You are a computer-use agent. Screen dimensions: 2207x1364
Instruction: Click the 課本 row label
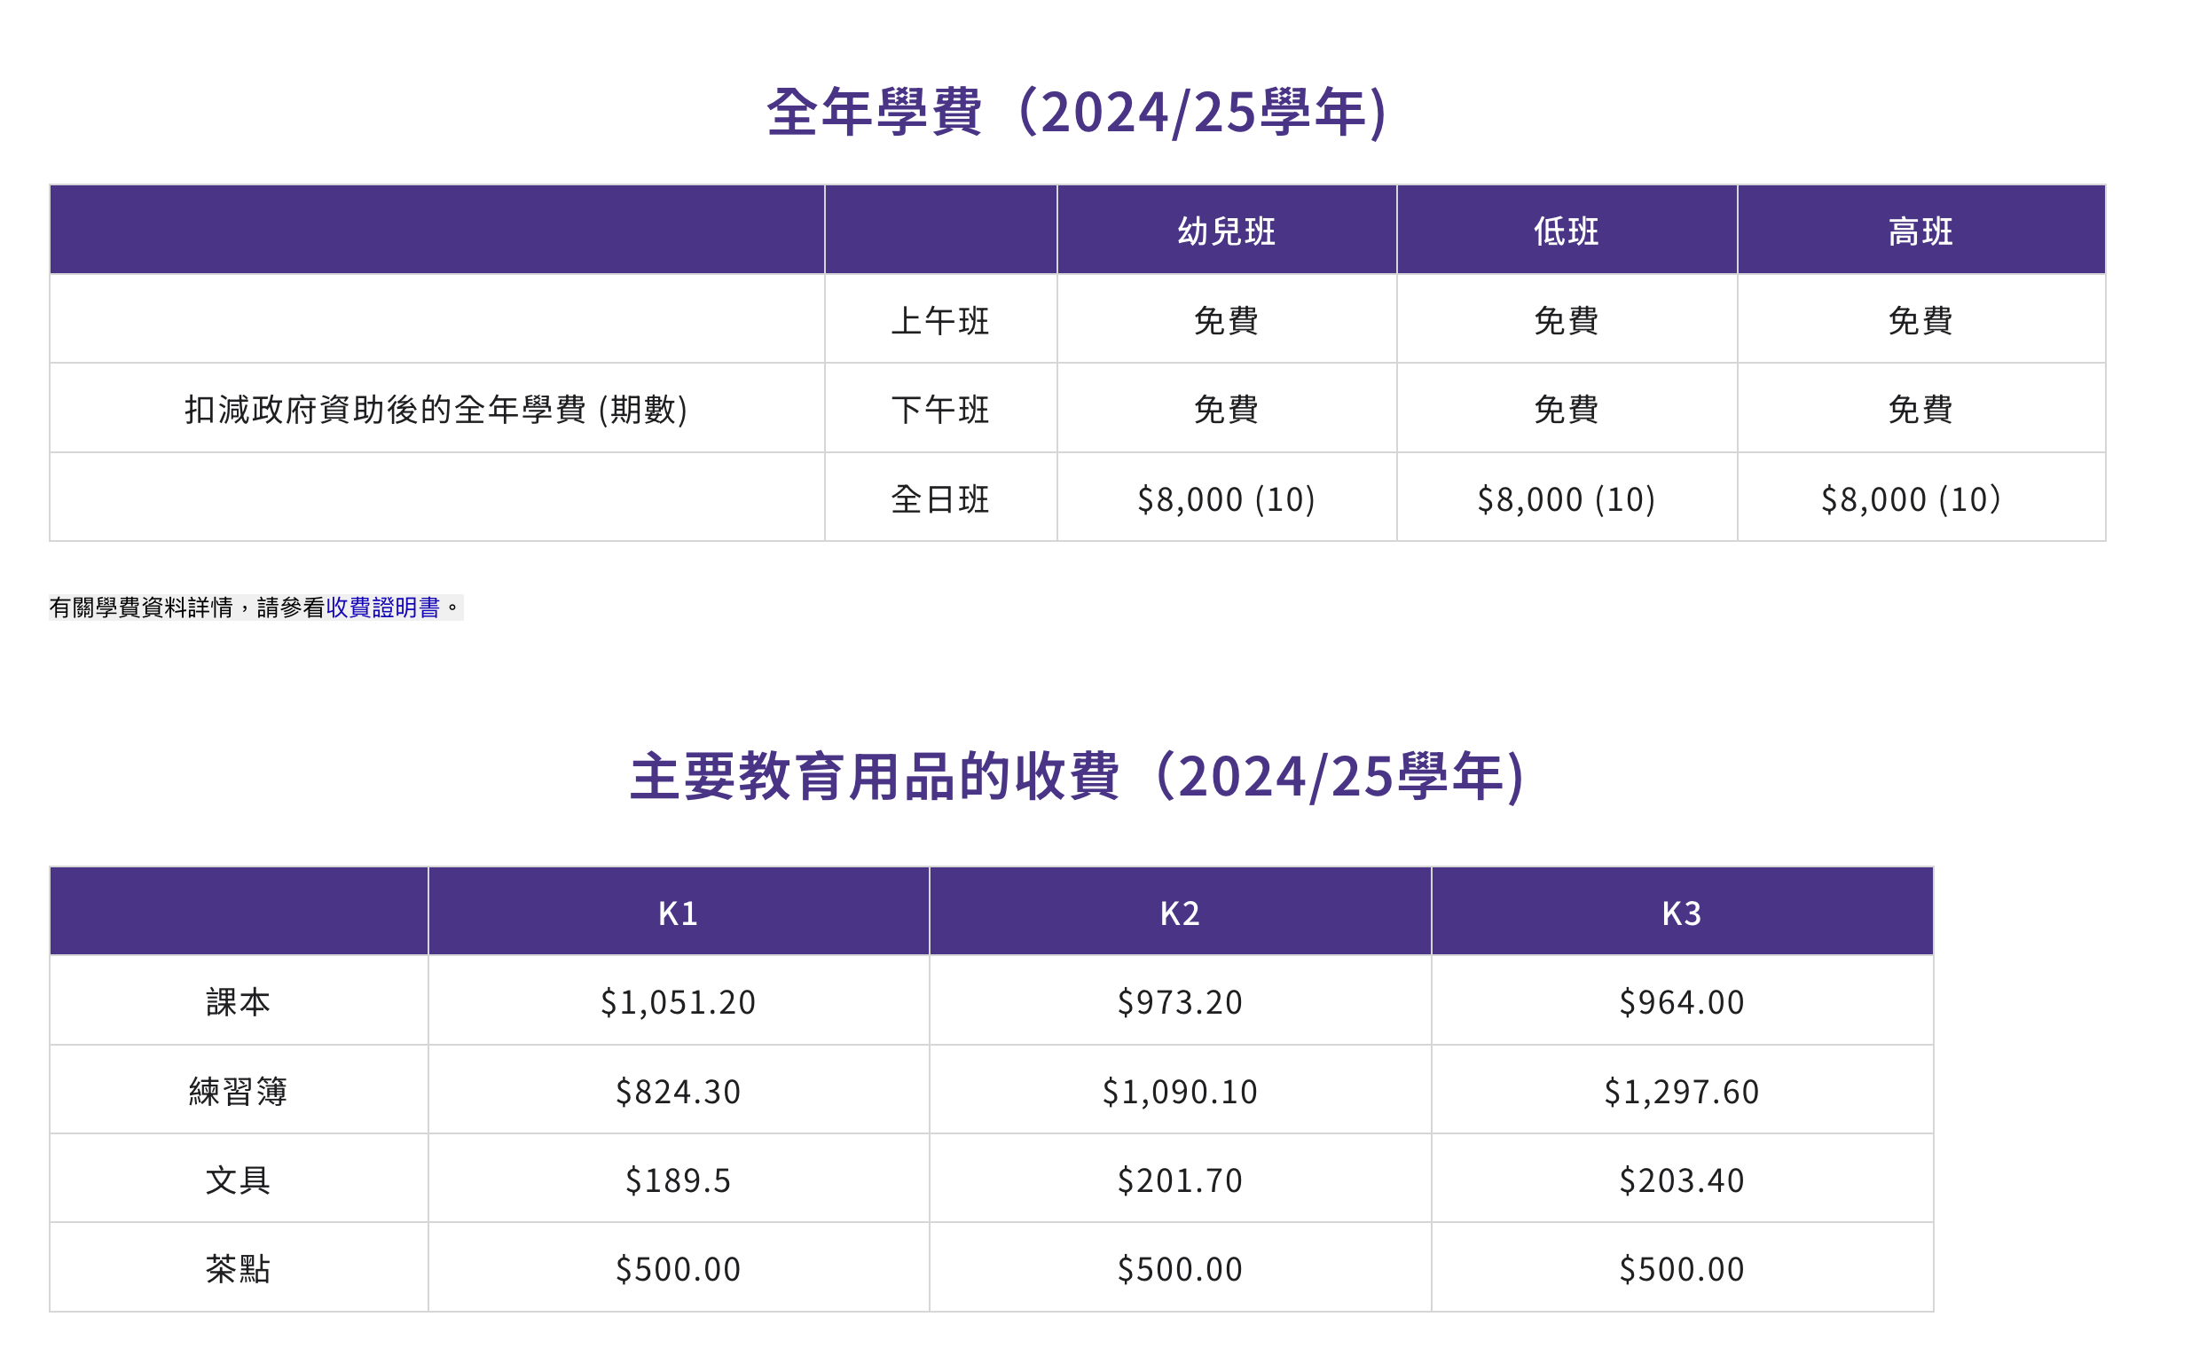pos(239,1002)
